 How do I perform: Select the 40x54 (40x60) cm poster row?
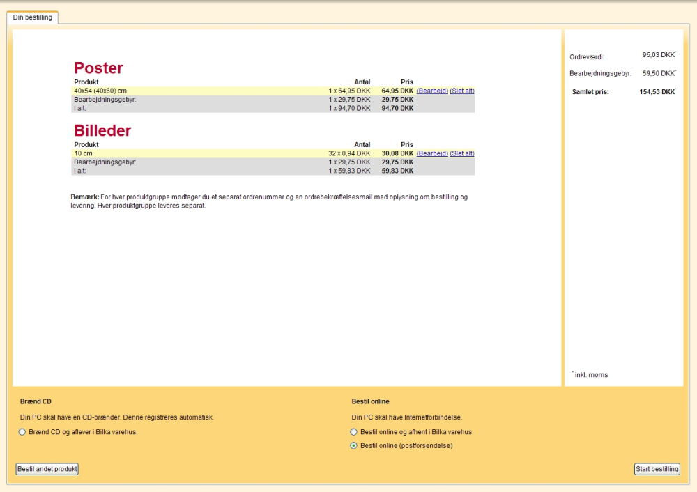click(273, 91)
